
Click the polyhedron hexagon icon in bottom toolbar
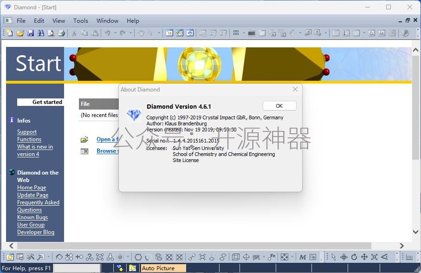(x=138, y=257)
